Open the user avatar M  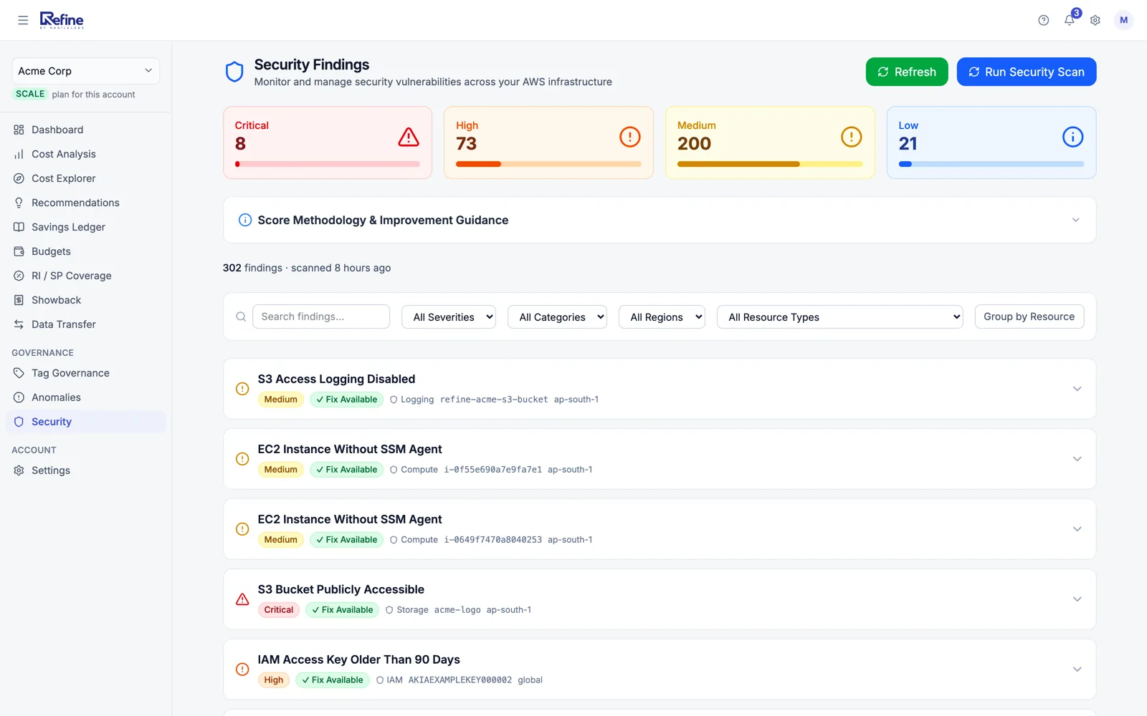1123,20
